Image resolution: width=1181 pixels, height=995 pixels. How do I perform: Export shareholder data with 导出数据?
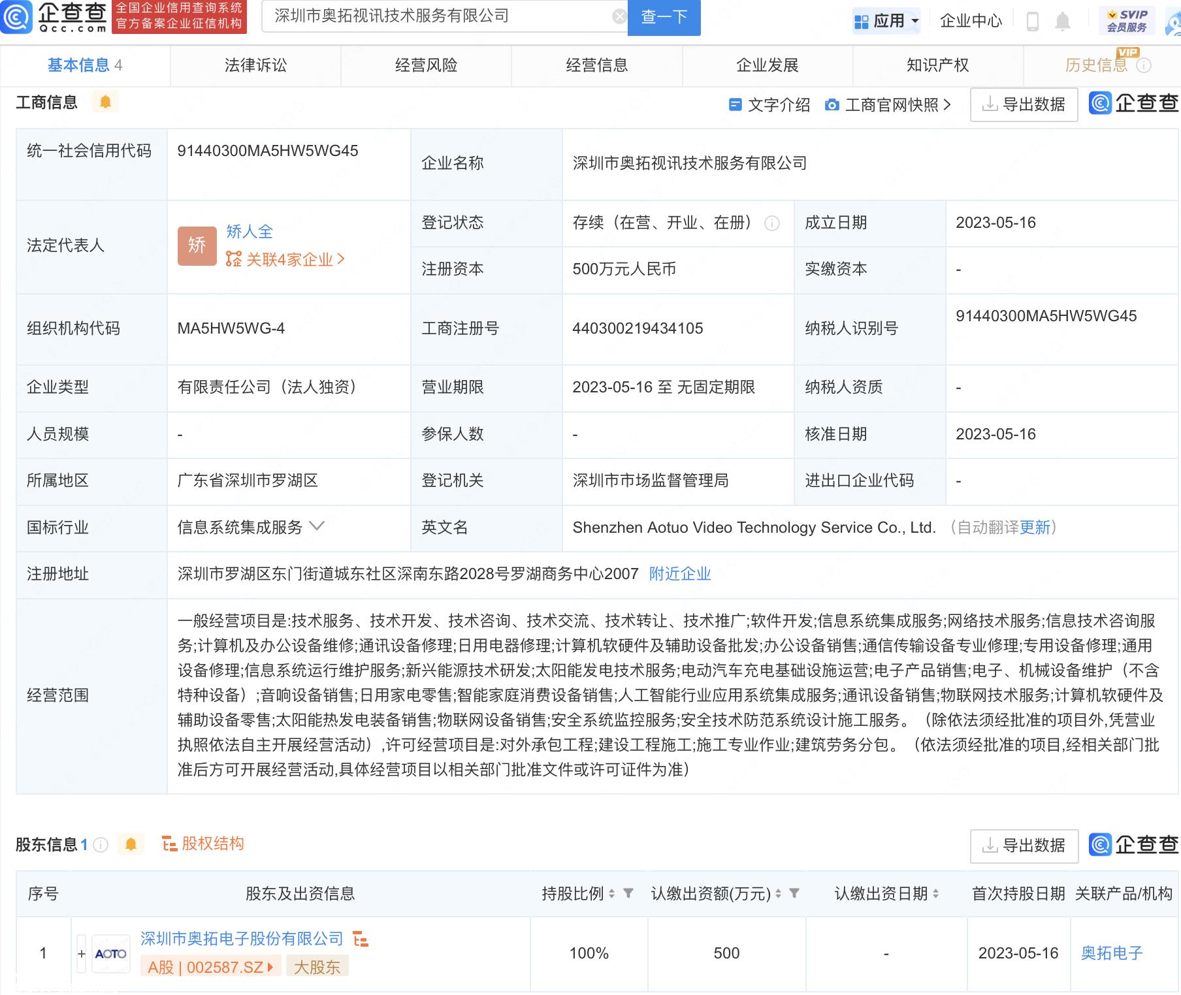tap(1024, 846)
